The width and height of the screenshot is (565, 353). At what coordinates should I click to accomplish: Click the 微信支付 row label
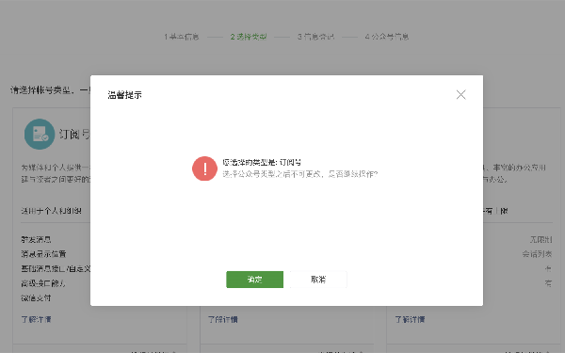tap(36, 297)
